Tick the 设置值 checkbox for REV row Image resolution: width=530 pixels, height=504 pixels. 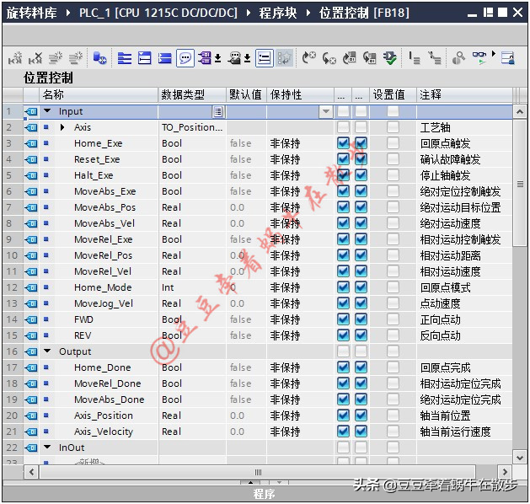(x=393, y=335)
